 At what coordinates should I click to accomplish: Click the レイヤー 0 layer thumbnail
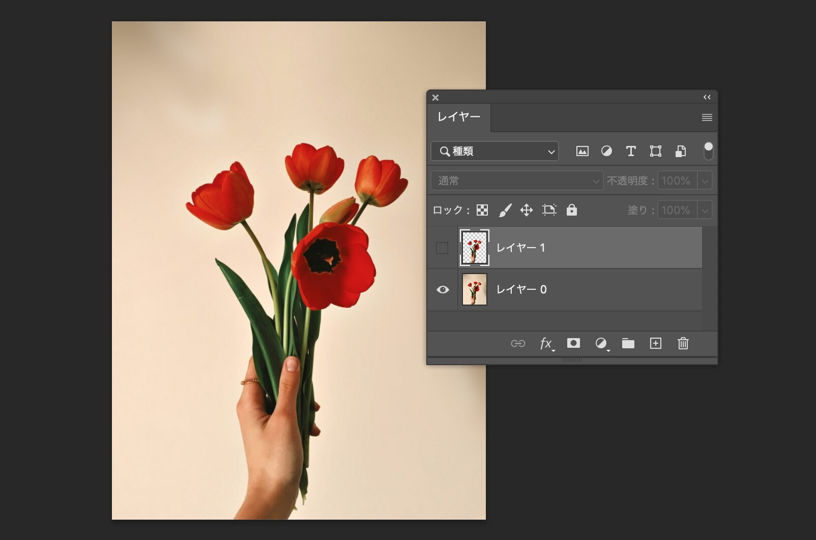pyautogui.click(x=475, y=289)
